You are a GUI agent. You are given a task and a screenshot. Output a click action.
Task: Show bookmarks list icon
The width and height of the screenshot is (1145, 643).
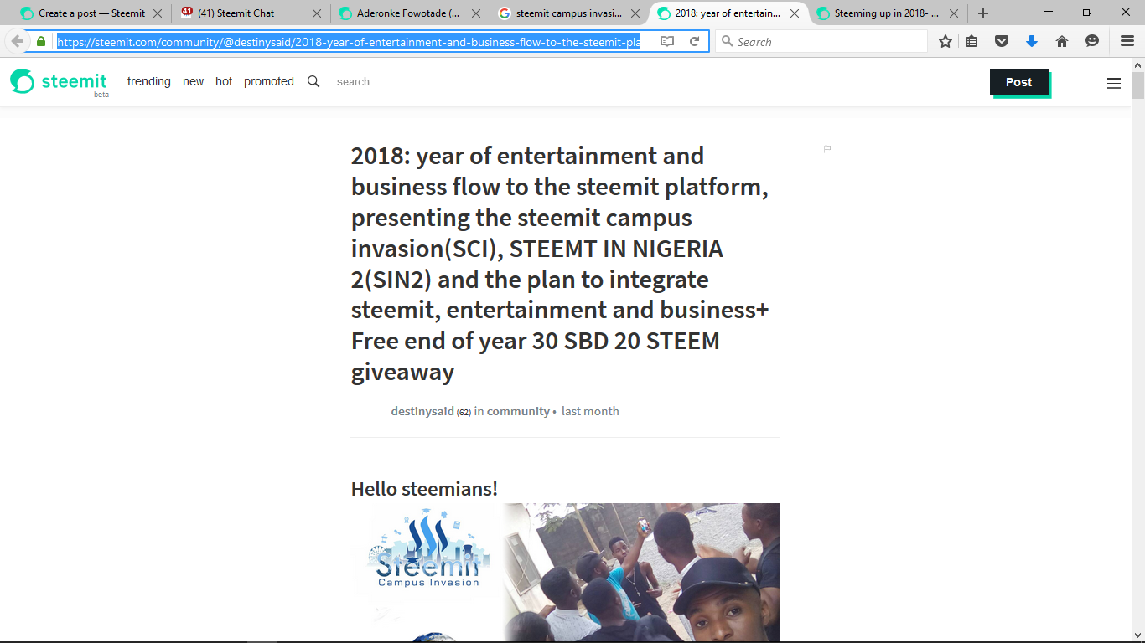tap(971, 41)
